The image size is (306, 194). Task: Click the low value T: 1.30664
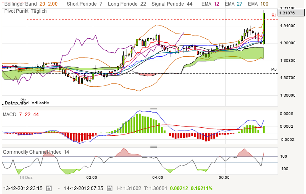(156, 188)
